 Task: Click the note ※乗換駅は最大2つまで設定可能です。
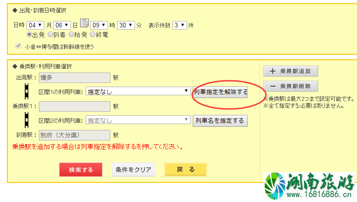309,99
